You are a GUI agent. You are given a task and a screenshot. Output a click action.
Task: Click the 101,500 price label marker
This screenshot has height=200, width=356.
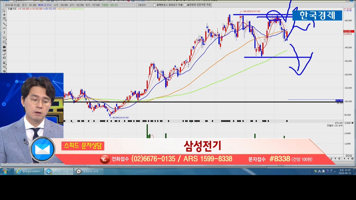[x=339, y=101]
